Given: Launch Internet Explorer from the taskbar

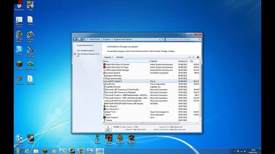Looking at the screenshot, I should click(x=27, y=151).
